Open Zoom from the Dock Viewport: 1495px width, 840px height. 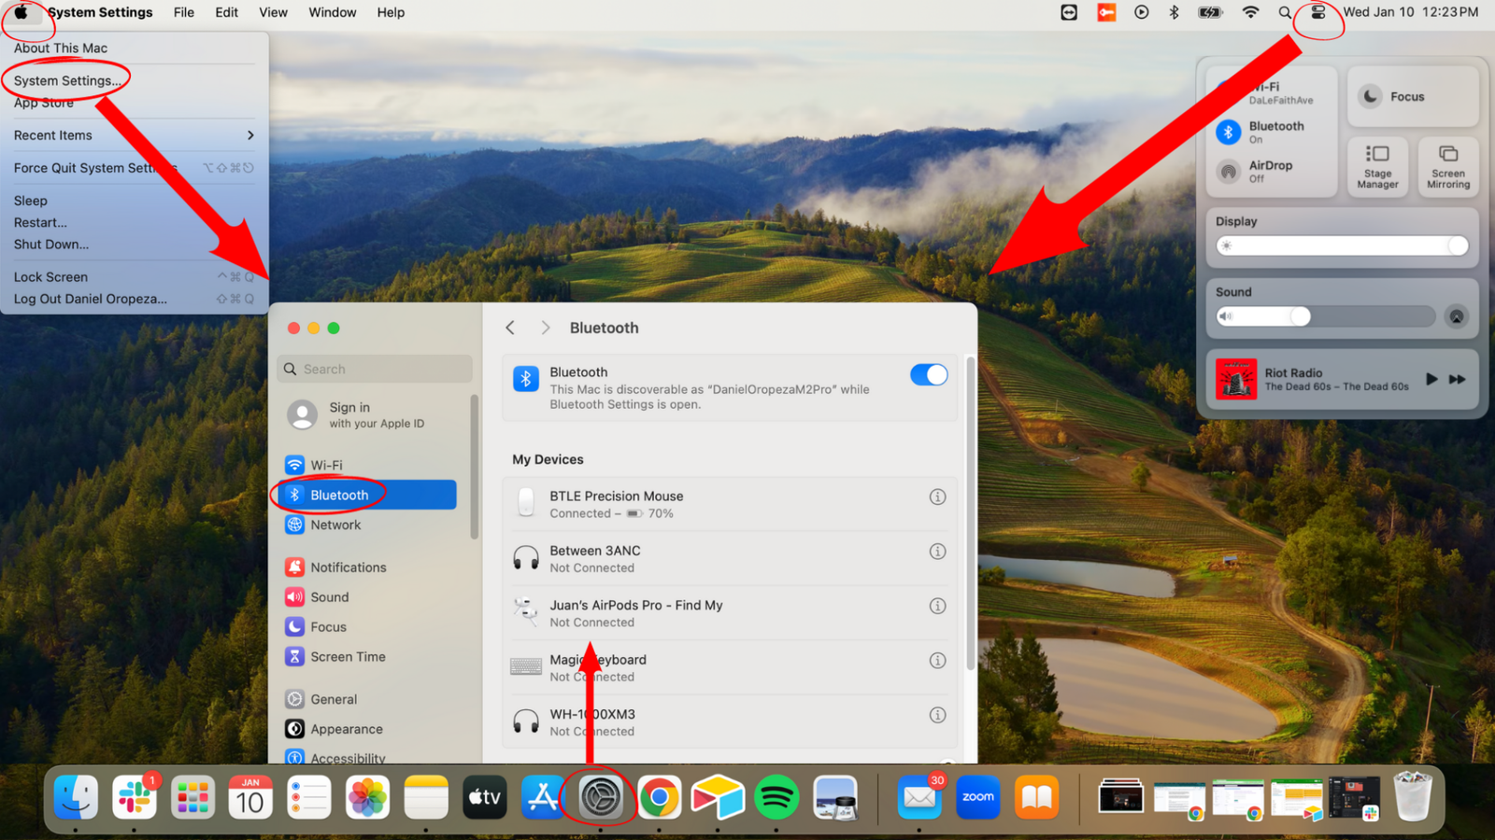[x=978, y=798]
